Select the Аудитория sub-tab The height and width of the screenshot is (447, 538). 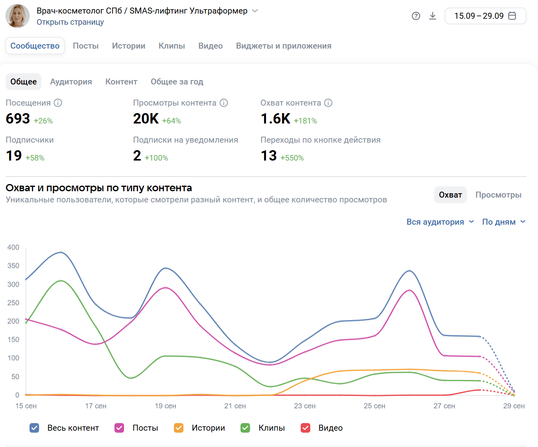[71, 82]
